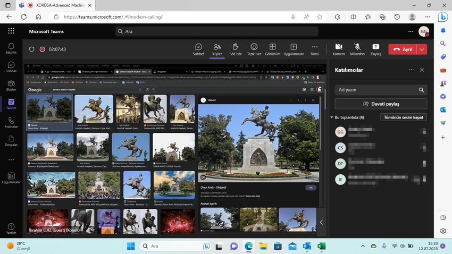This screenshot has width=452, height=254.
Task: Go to browser home page
Action: pyautogui.click(x=38, y=16)
